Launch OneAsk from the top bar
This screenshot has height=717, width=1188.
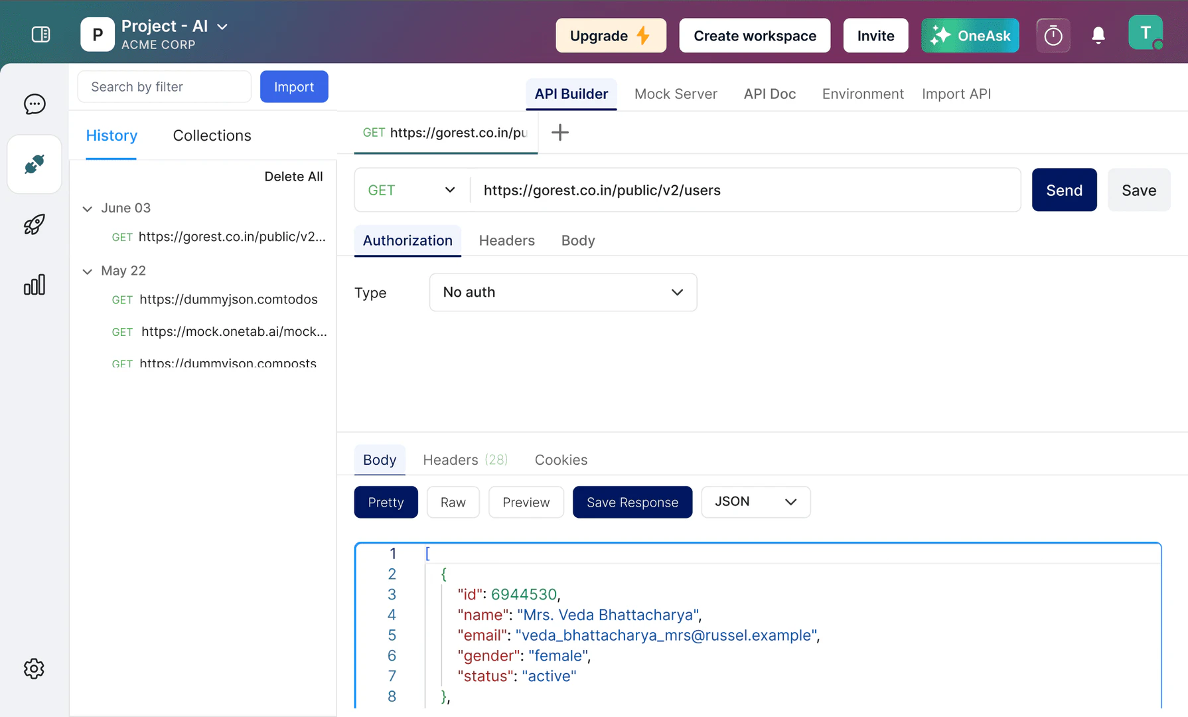(x=970, y=35)
